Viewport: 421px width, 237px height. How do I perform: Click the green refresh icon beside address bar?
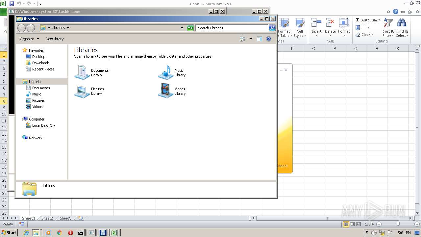tap(190, 28)
